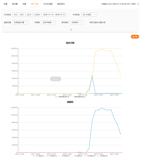This screenshot has width=141, height=159.
Task: Select the 今日 time range button
Action: tap(16, 15)
